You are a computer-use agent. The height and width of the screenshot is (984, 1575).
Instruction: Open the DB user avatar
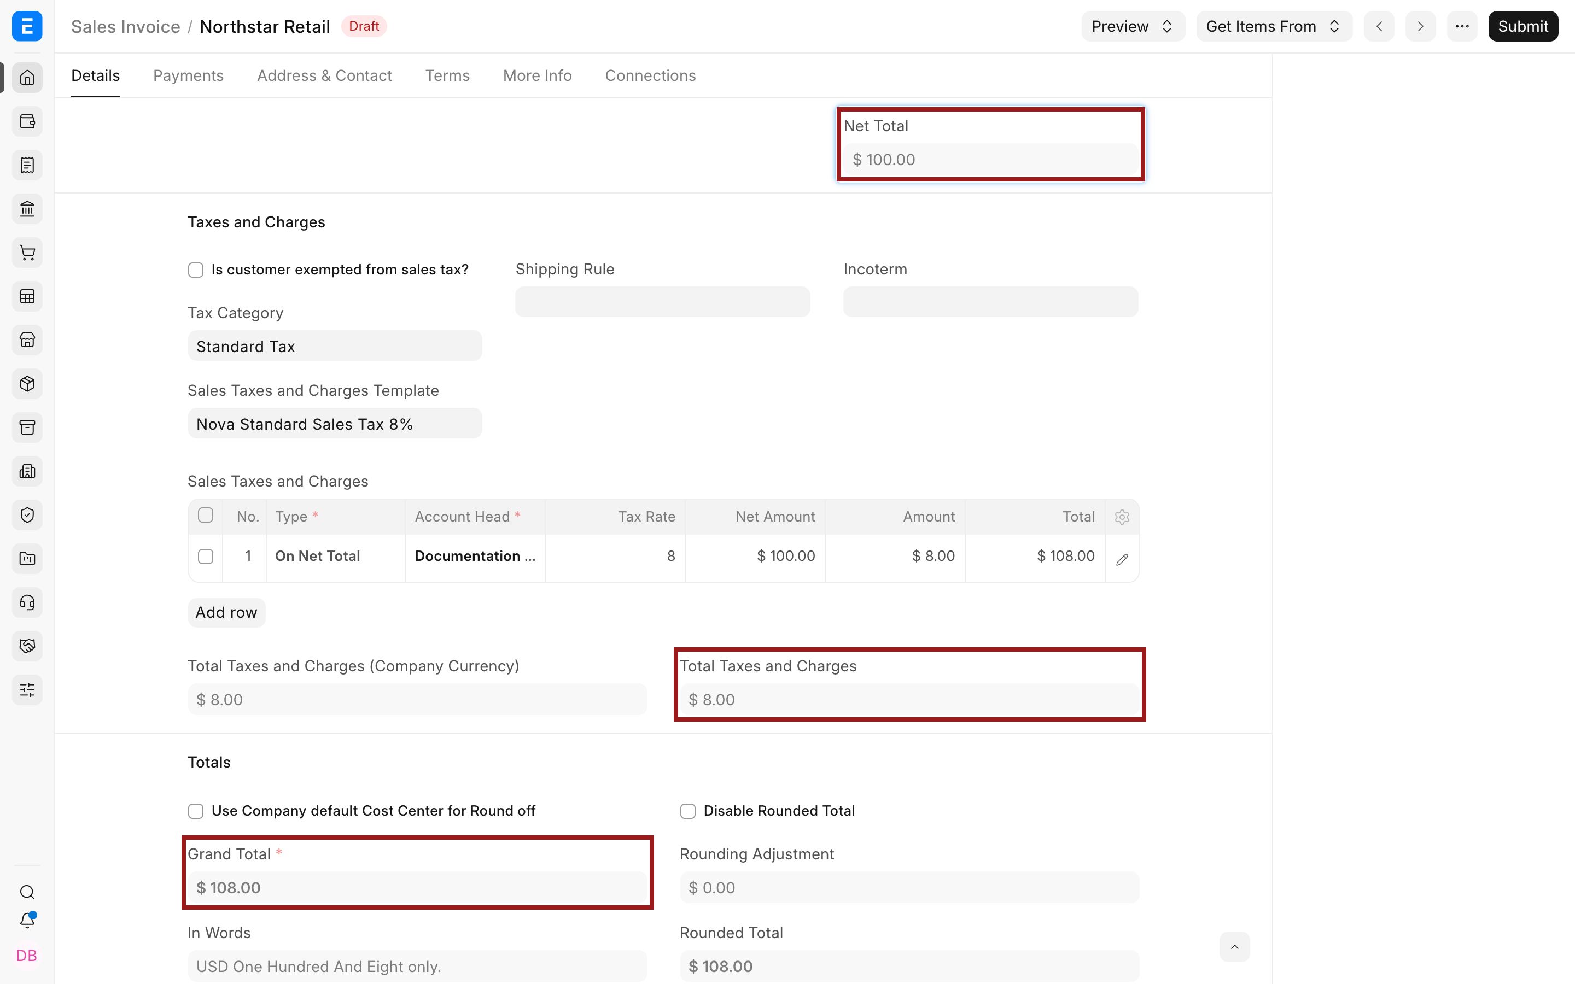[x=27, y=956]
